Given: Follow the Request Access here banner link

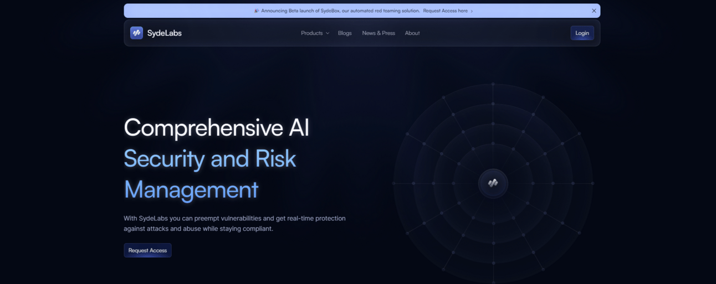Looking at the screenshot, I should point(445,11).
